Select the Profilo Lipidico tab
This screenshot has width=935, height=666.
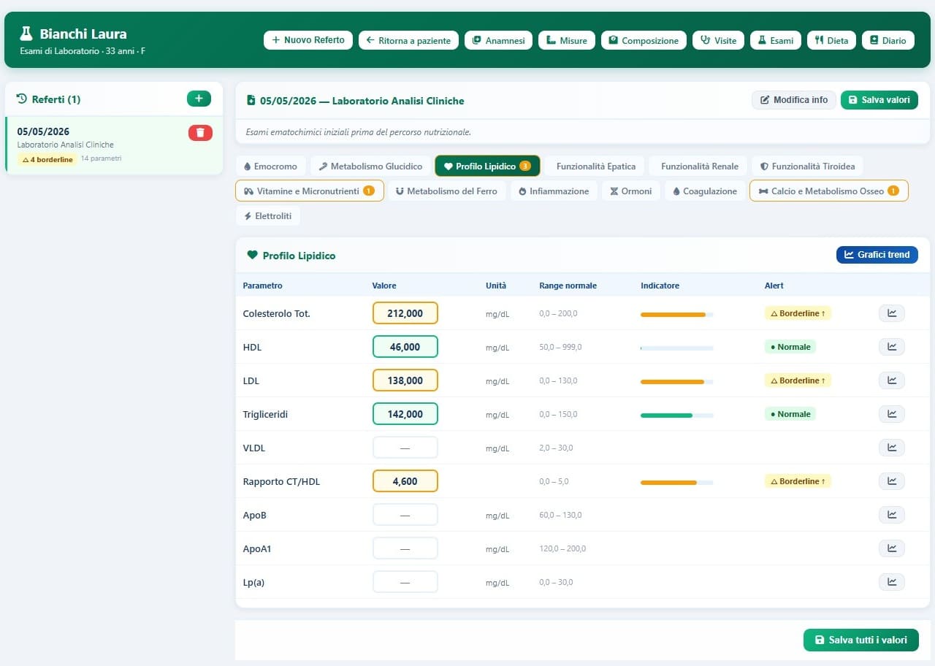(x=487, y=166)
